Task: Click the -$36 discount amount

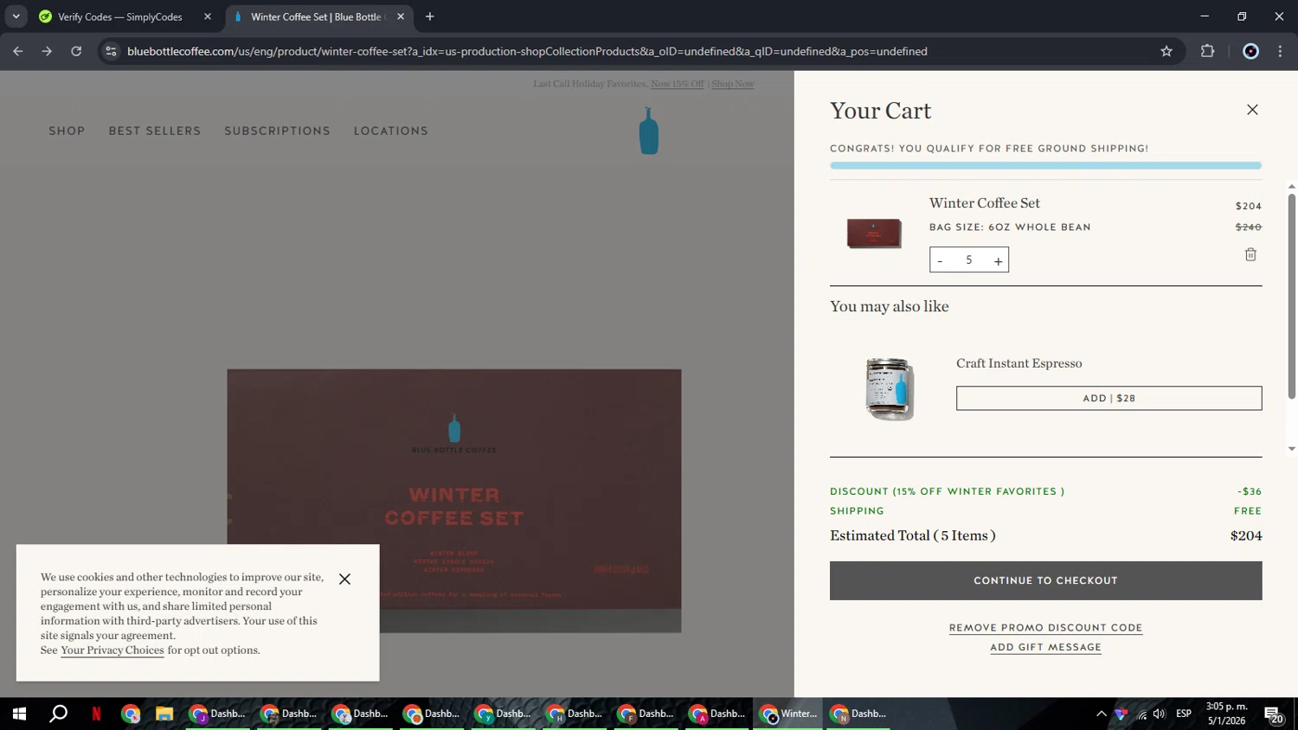Action: coord(1250,491)
